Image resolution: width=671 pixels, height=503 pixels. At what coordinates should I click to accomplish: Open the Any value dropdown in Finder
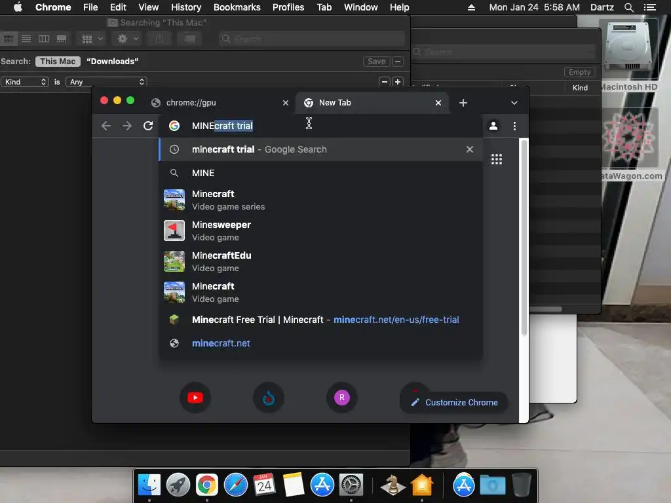pyautogui.click(x=106, y=82)
